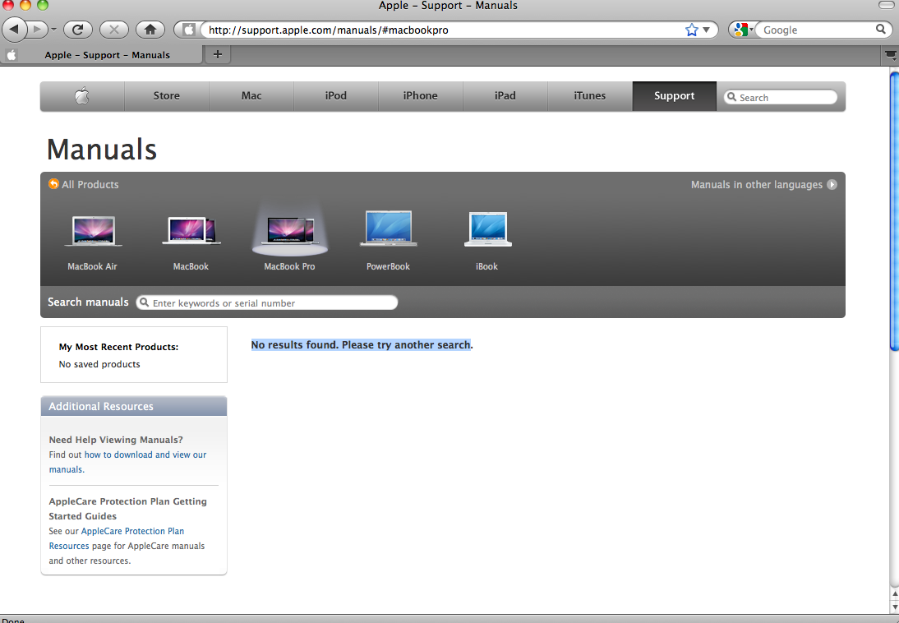Open the iPhone navigation item

point(420,96)
